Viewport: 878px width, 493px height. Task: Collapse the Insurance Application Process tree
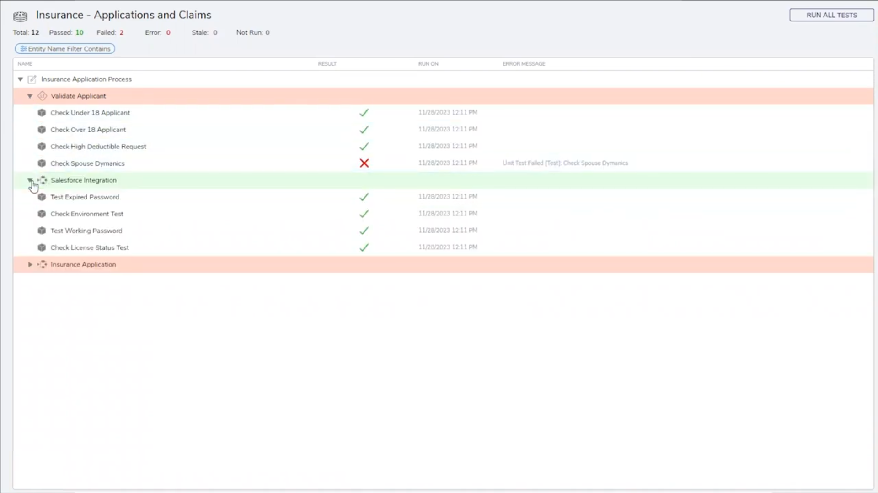[21, 79]
